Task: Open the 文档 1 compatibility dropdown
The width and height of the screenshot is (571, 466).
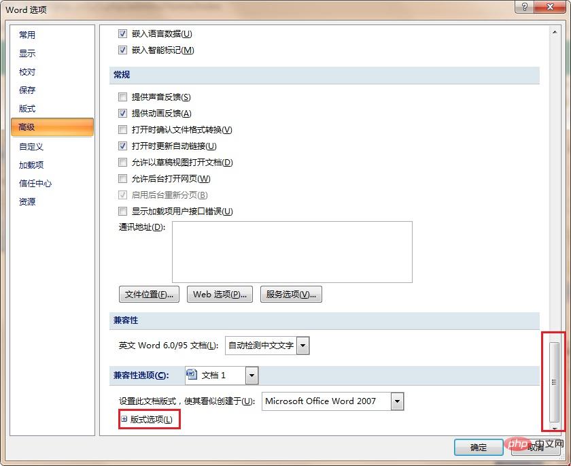Action: tap(252, 375)
